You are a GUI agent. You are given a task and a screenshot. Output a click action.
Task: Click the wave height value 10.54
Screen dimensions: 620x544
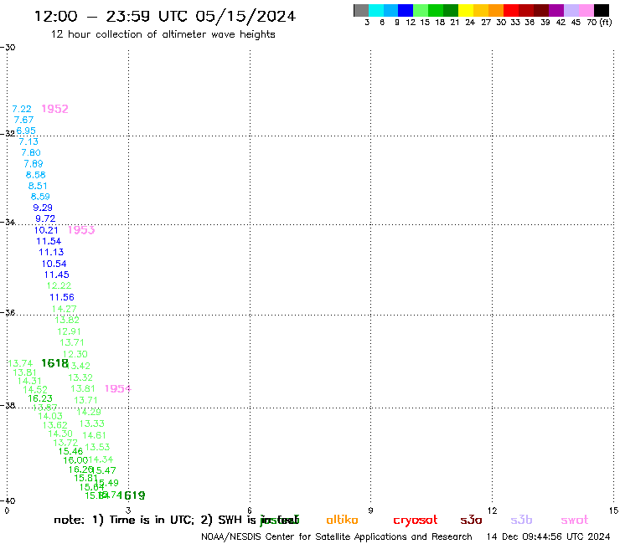click(54, 264)
